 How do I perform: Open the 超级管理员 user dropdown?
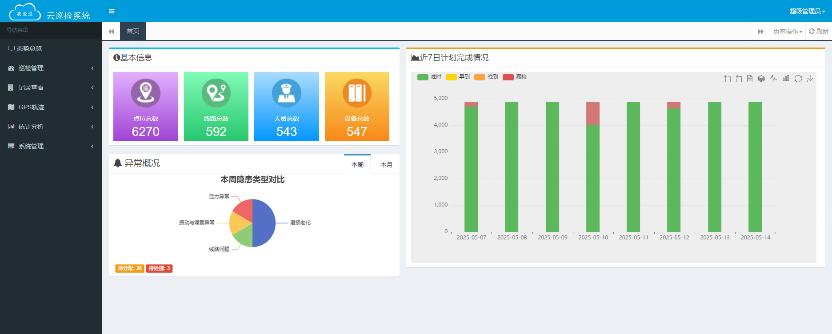pyautogui.click(x=807, y=11)
